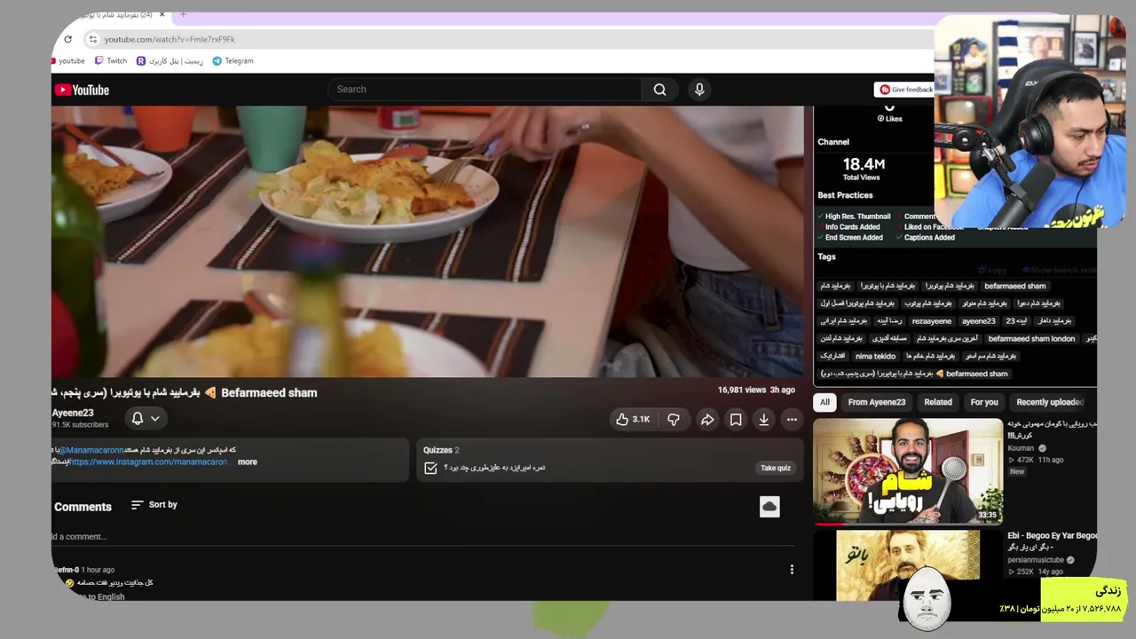1136x639 pixels.
Task: Expand notification bell dropdown for Ayeene23
Action: click(x=146, y=418)
